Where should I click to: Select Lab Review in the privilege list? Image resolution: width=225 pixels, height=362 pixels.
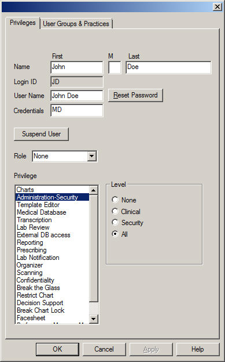pyautogui.click(x=52, y=227)
